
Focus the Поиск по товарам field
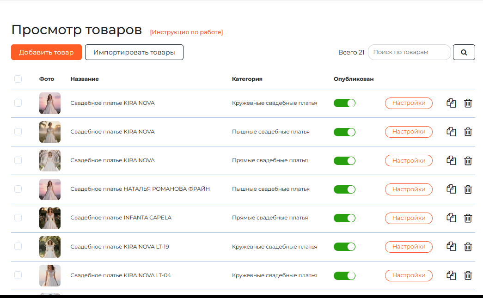pos(410,52)
